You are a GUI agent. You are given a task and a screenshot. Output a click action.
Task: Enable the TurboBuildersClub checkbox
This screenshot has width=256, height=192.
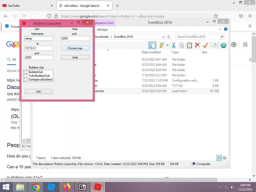(26, 76)
